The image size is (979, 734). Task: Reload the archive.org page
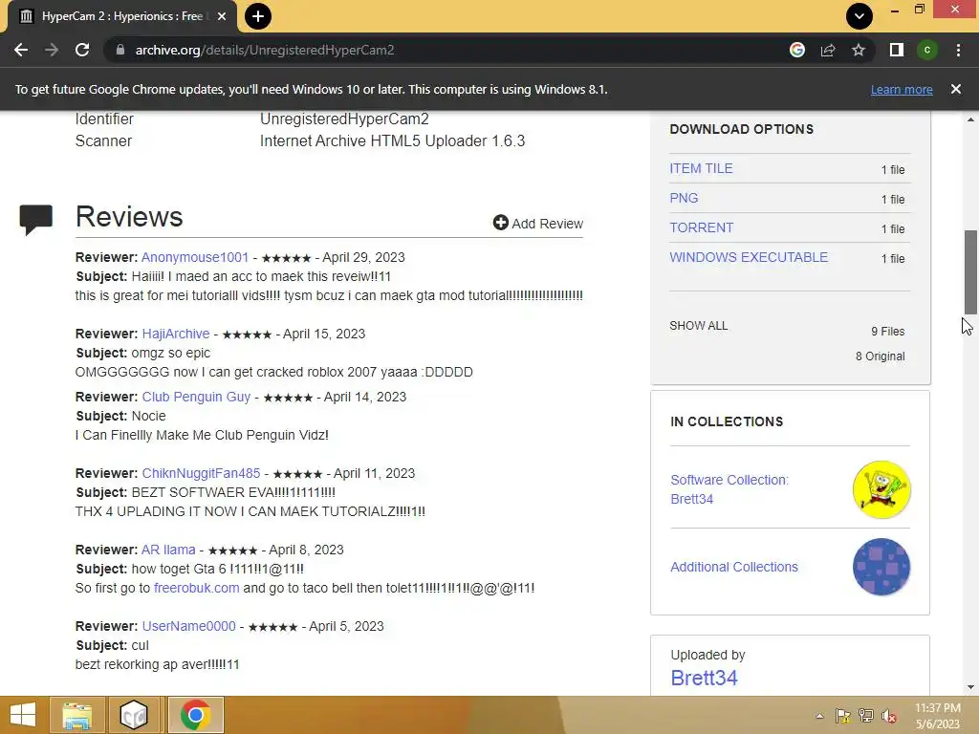pos(82,50)
